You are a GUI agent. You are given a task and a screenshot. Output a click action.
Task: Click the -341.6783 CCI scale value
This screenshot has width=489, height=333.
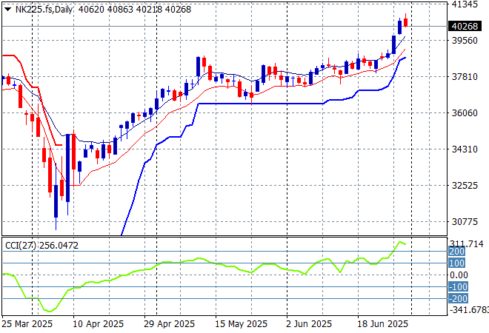[468, 310]
